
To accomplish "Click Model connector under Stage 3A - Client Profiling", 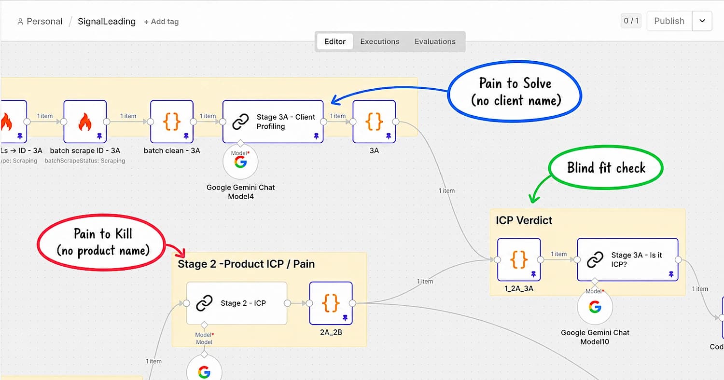I will 240,143.
